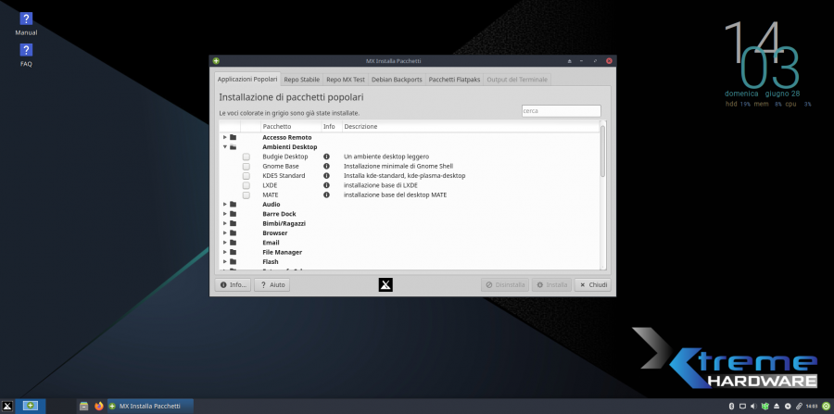Expand the Browser category
This screenshot has width=834, height=414.
tap(224, 233)
